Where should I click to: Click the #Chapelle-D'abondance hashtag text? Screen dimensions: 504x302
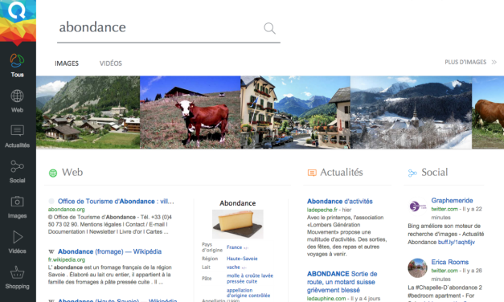[446, 288]
